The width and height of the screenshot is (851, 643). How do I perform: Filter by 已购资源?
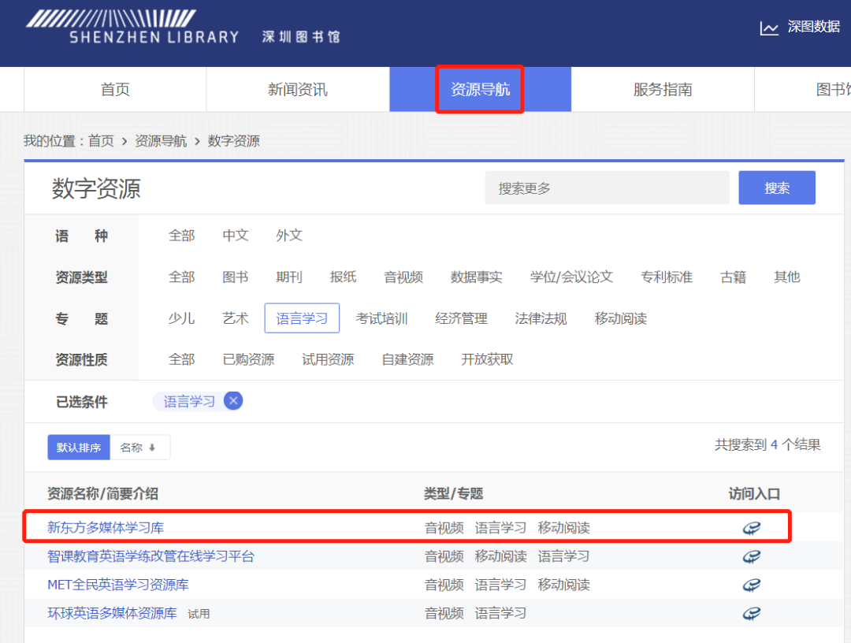(248, 359)
